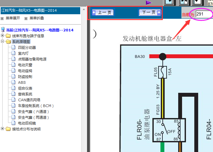Open the ABS page icon
This screenshot has height=152, width=213.
pos(13,82)
